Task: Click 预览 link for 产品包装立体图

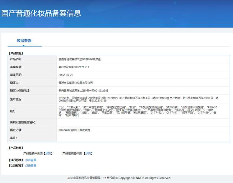Action: 88,153
